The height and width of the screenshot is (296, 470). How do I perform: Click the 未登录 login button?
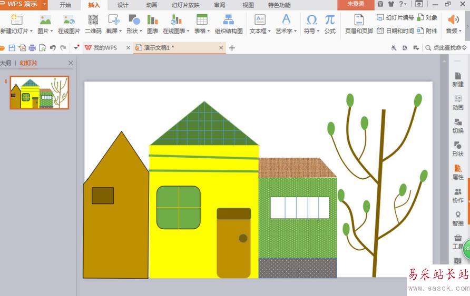(356, 5)
